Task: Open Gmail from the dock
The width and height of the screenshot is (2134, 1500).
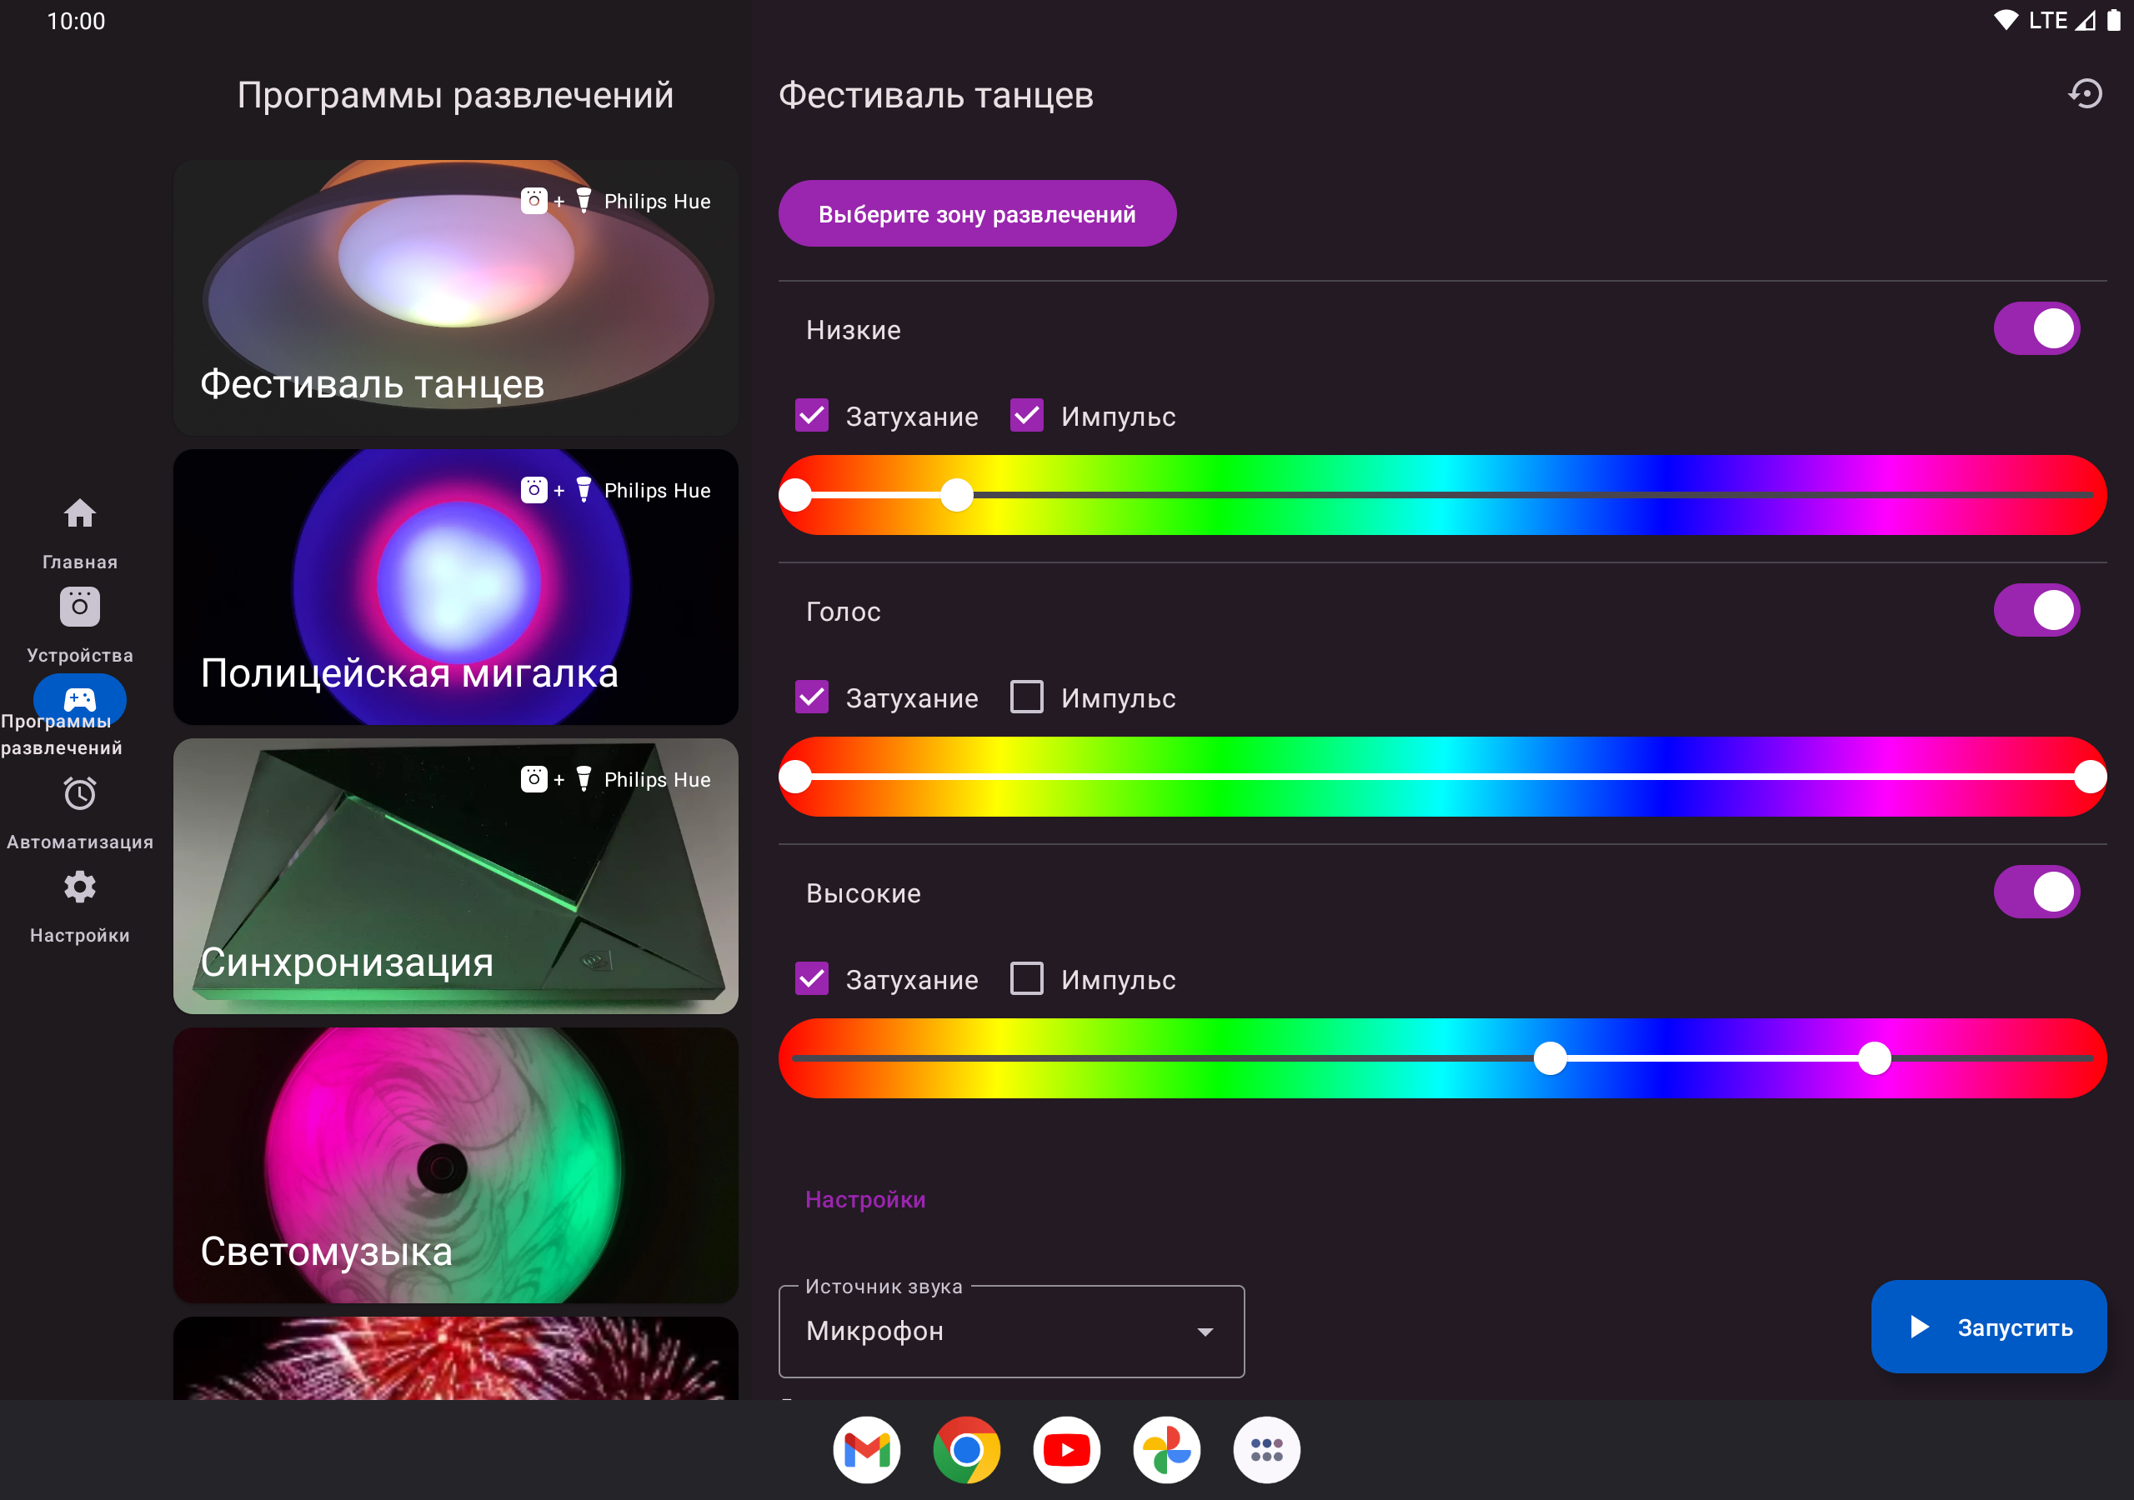Action: (866, 1449)
